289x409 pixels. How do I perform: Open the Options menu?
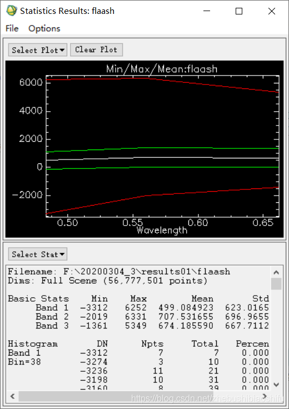pos(44,28)
